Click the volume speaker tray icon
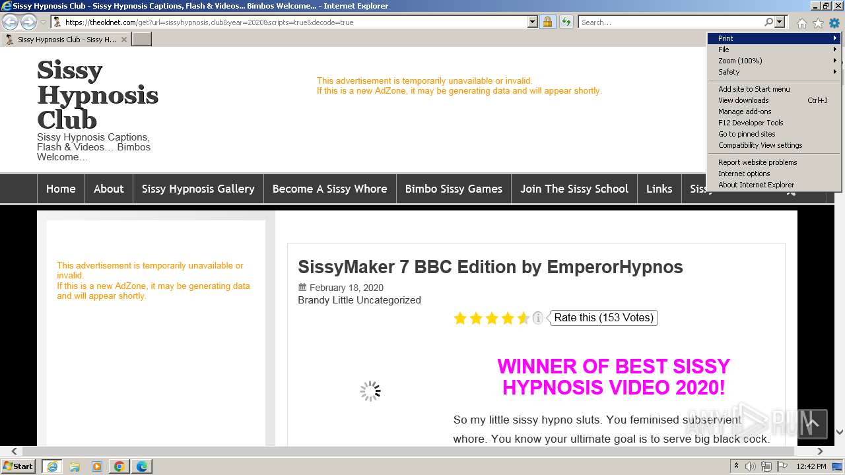Image resolution: width=845 pixels, height=475 pixels. (751, 466)
